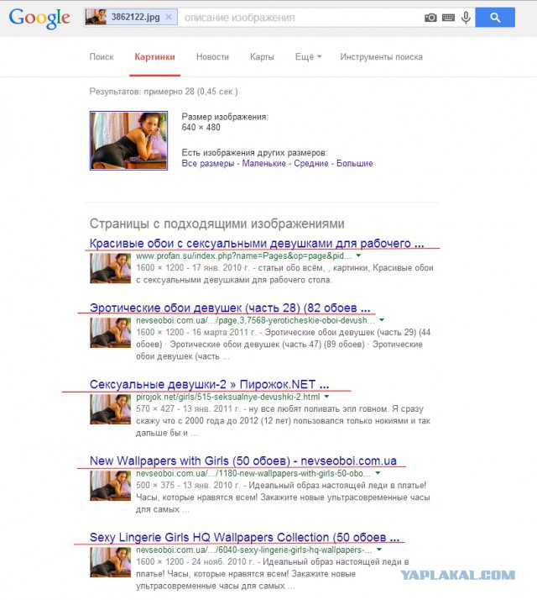This screenshot has height=600, width=537.
Task: Click '570 × 427 - 13 янв. 2011 г.' snippet
Action: pos(188,408)
